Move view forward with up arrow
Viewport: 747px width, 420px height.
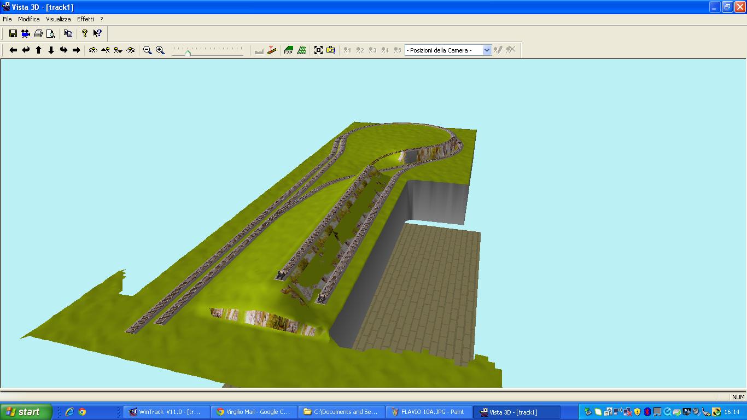click(38, 50)
